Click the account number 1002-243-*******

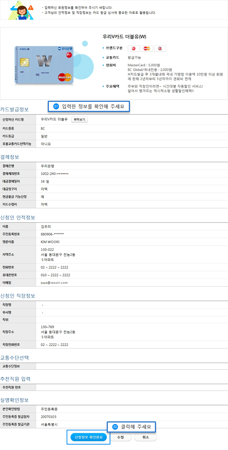pyautogui.click(x=55, y=174)
